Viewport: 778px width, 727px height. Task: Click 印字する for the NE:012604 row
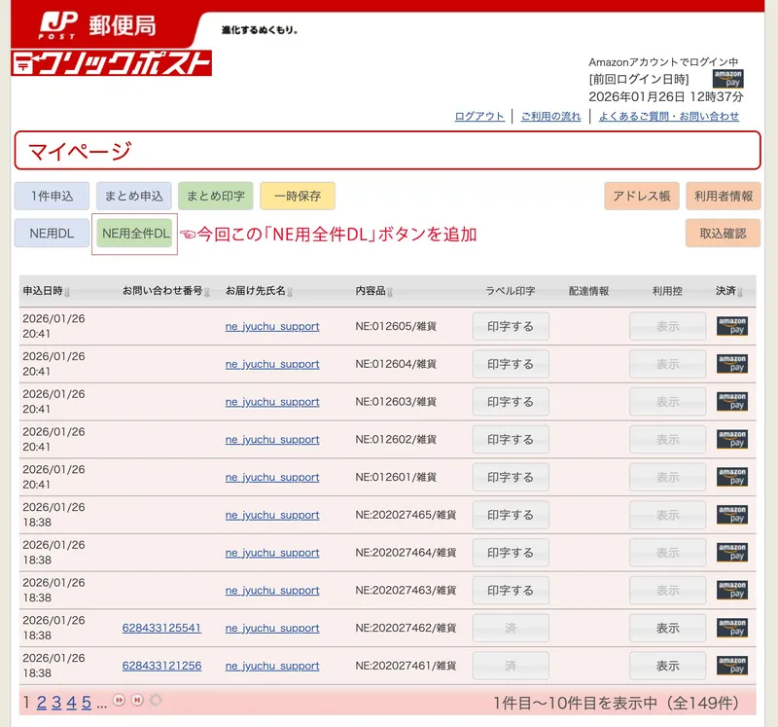pyautogui.click(x=511, y=364)
